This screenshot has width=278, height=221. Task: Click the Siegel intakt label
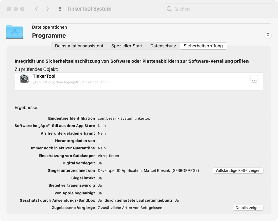[x=83, y=178]
